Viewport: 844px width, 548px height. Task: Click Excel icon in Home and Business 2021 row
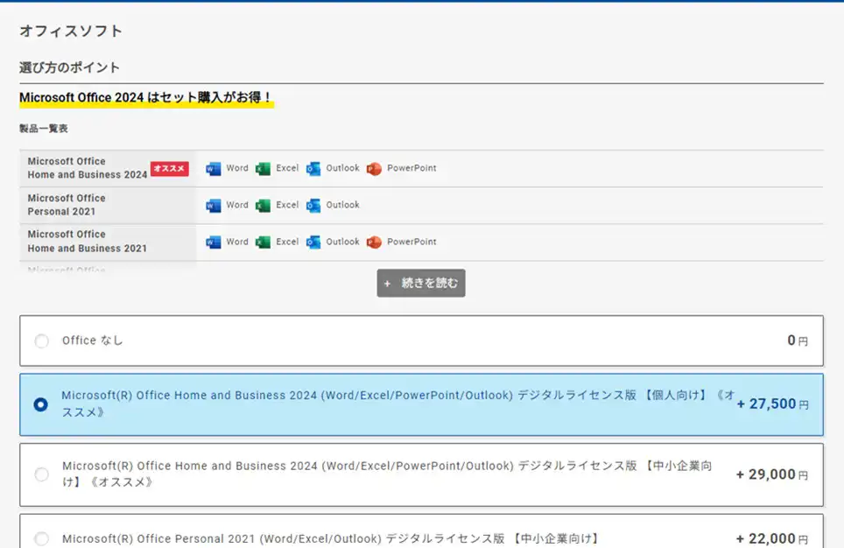click(x=263, y=242)
